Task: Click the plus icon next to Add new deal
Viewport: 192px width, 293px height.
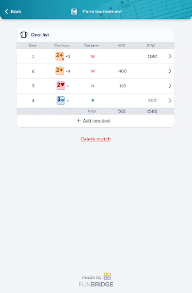Action: pyautogui.click(x=78, y=120)
